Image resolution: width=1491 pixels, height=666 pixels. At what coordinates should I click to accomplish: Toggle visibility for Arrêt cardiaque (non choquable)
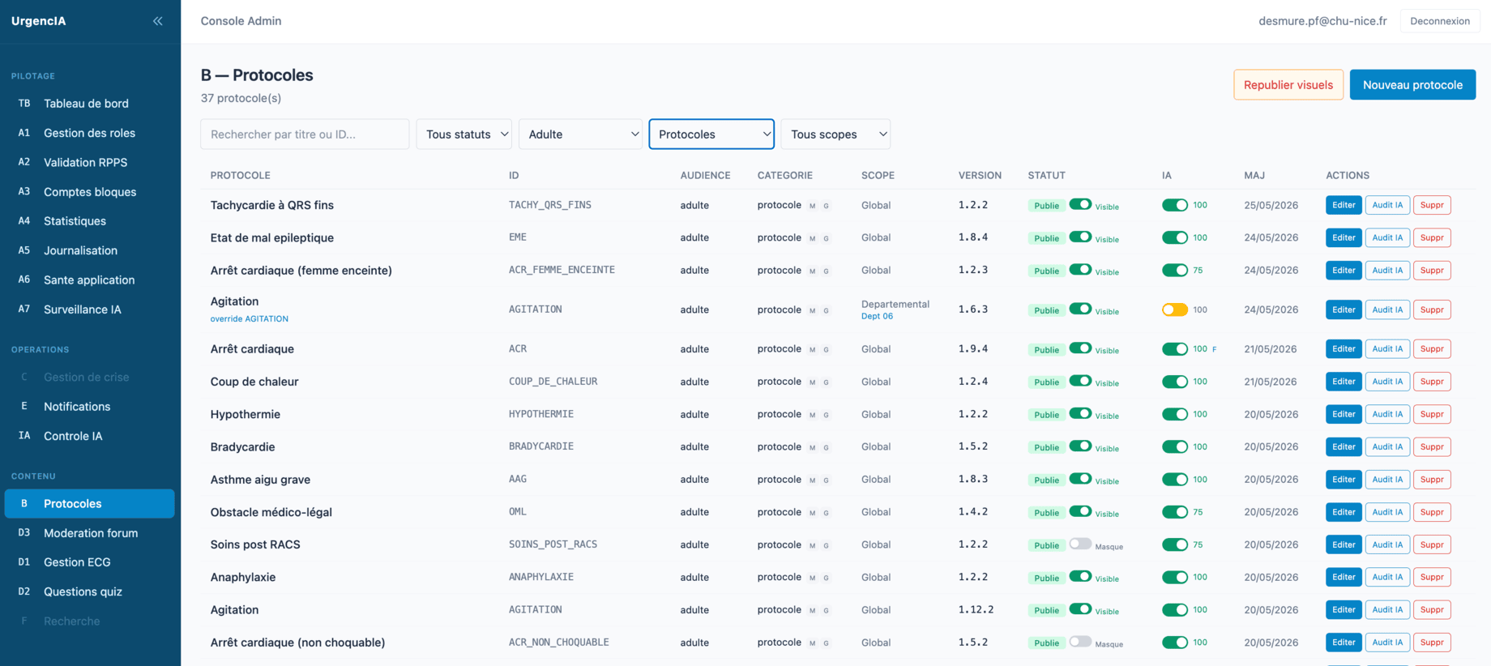pos(1080,642)
